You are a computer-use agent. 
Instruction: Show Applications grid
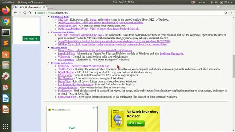(x=6, y=126)
